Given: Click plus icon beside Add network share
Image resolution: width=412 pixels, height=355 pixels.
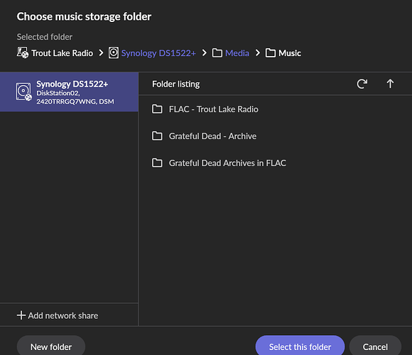Looking at the screenshot, I should pyautogui.click(x=21, y=315).
